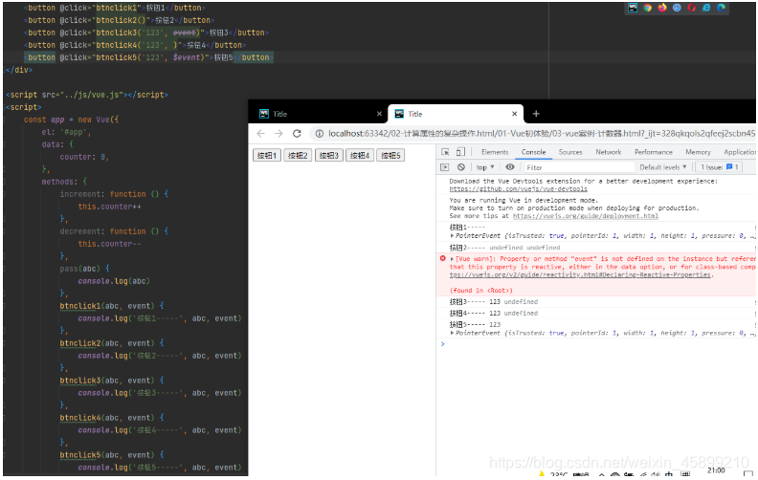Viewport: 758px width, 480px height.
Task: Open the Sources DevTools tab
Action: (x=570, y=152)
